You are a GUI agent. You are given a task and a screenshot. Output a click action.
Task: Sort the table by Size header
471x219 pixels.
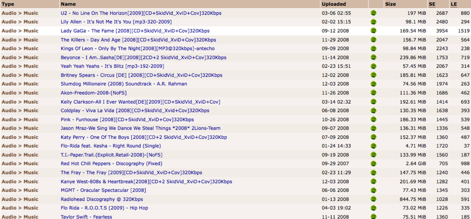pyautogui.click(x=390, y=4)
